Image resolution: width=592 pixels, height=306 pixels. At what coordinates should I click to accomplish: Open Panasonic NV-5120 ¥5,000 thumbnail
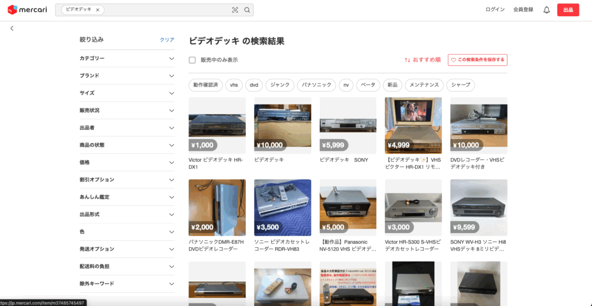(348, 208)
